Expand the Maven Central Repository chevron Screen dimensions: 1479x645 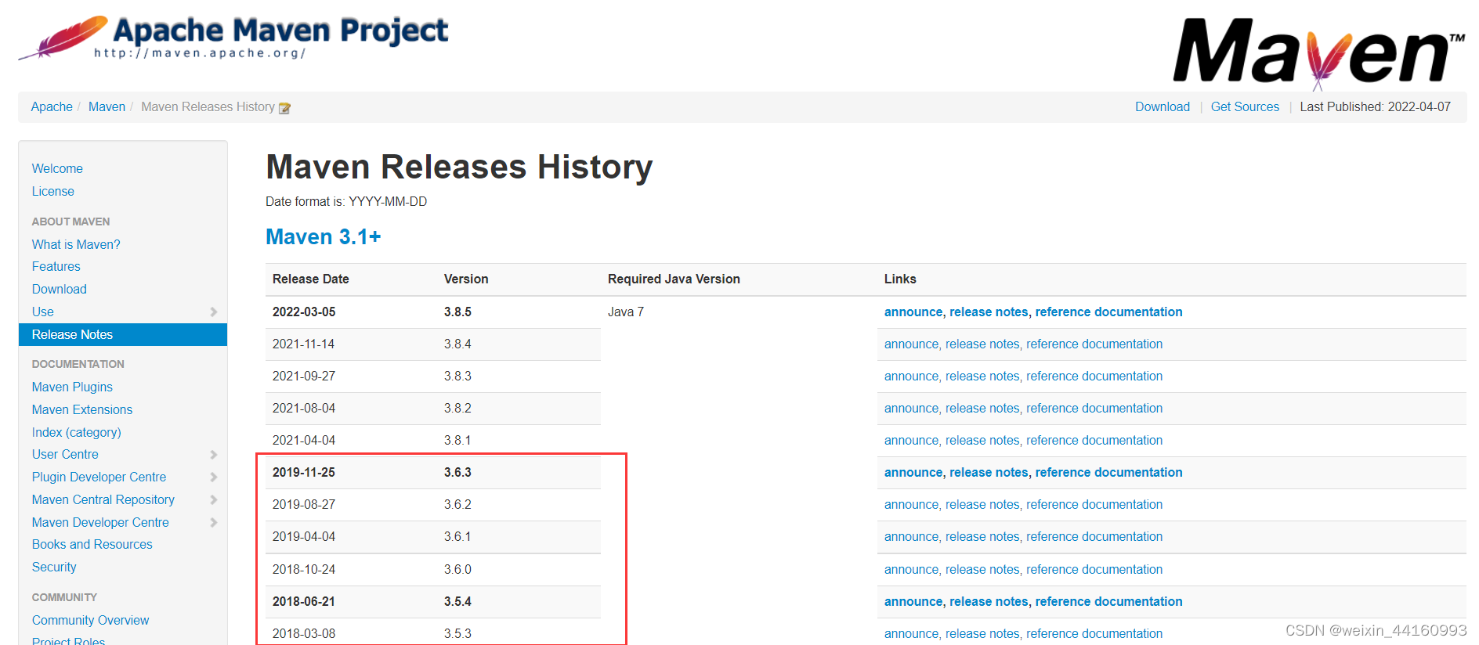point(213,499)
